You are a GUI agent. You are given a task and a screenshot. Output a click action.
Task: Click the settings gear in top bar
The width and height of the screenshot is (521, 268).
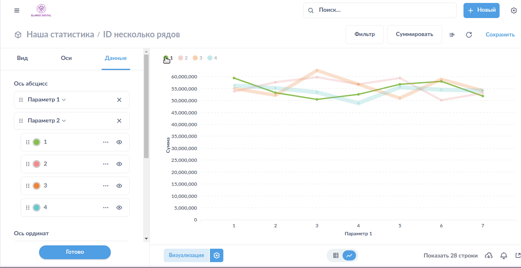point(513,10)
